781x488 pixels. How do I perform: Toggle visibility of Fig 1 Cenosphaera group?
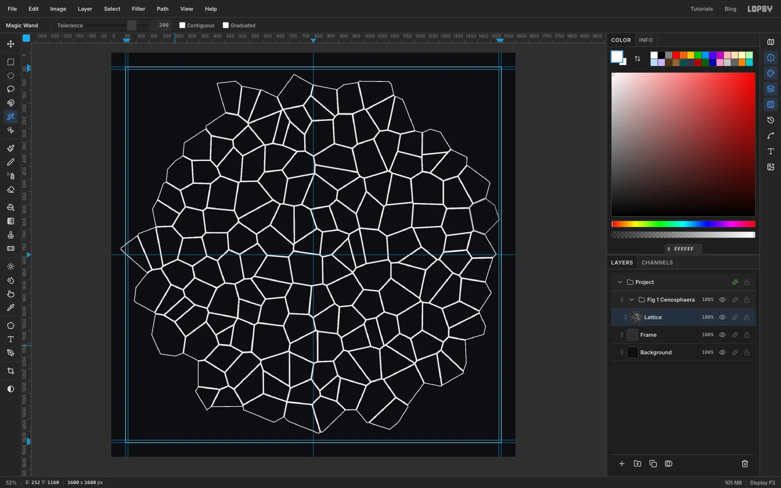click(722, 300)
